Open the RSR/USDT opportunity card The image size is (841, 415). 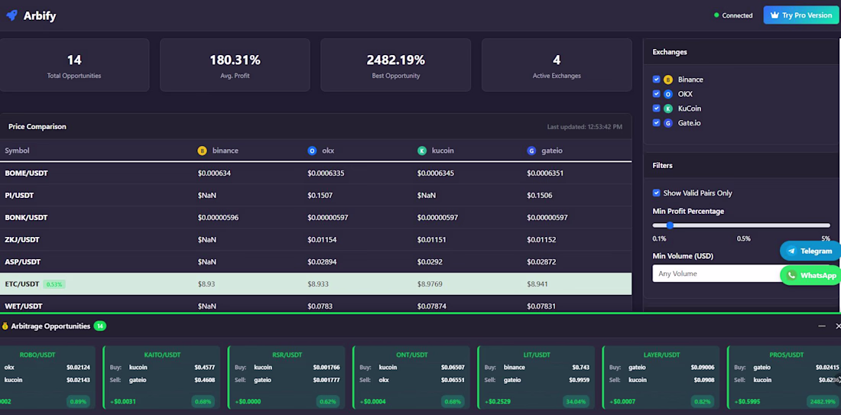pyautogui.click(x=287, y=378)
